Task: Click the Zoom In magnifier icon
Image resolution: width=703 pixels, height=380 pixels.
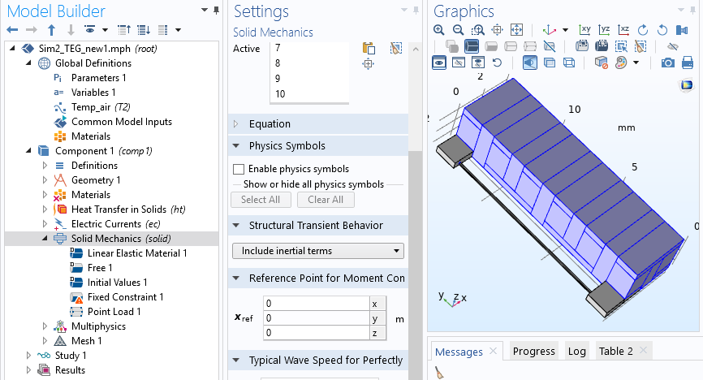Action: coord(438,29)
